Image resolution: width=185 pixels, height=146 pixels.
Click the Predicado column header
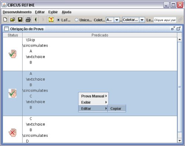click(100, 35)
